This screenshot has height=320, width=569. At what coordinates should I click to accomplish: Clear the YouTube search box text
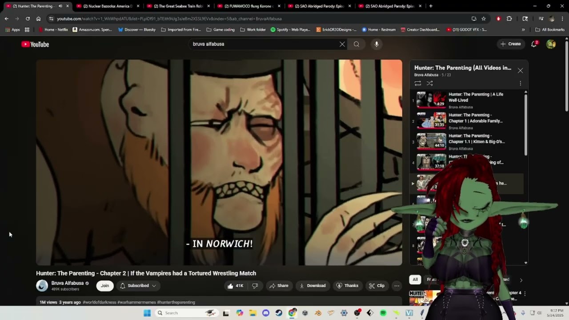[342, 44]
